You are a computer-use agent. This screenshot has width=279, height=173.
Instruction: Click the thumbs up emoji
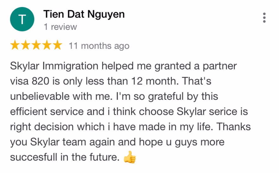click(x=130, y=157)
